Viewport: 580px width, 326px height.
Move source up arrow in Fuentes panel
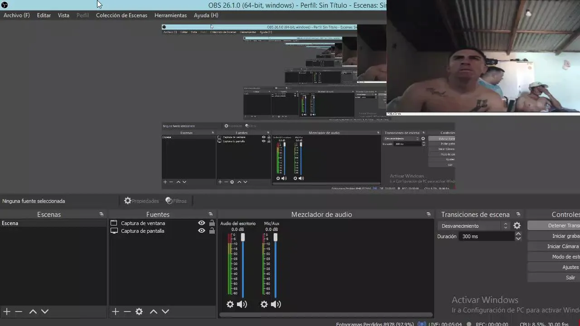tap(154, 312)
